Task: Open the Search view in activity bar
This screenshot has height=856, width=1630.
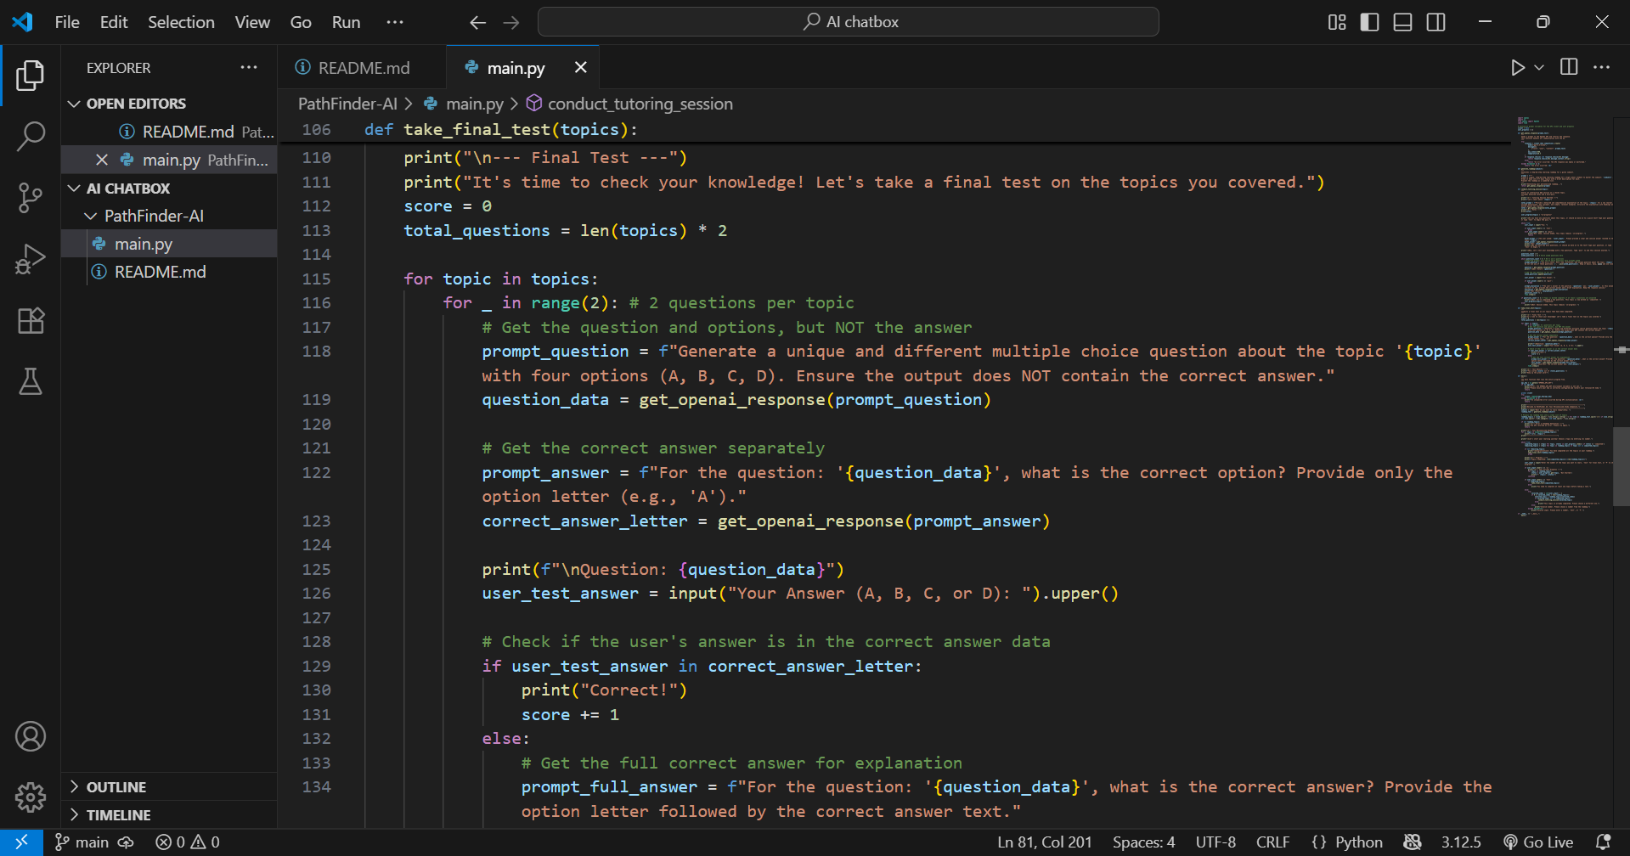Action: tap(31, 136)
